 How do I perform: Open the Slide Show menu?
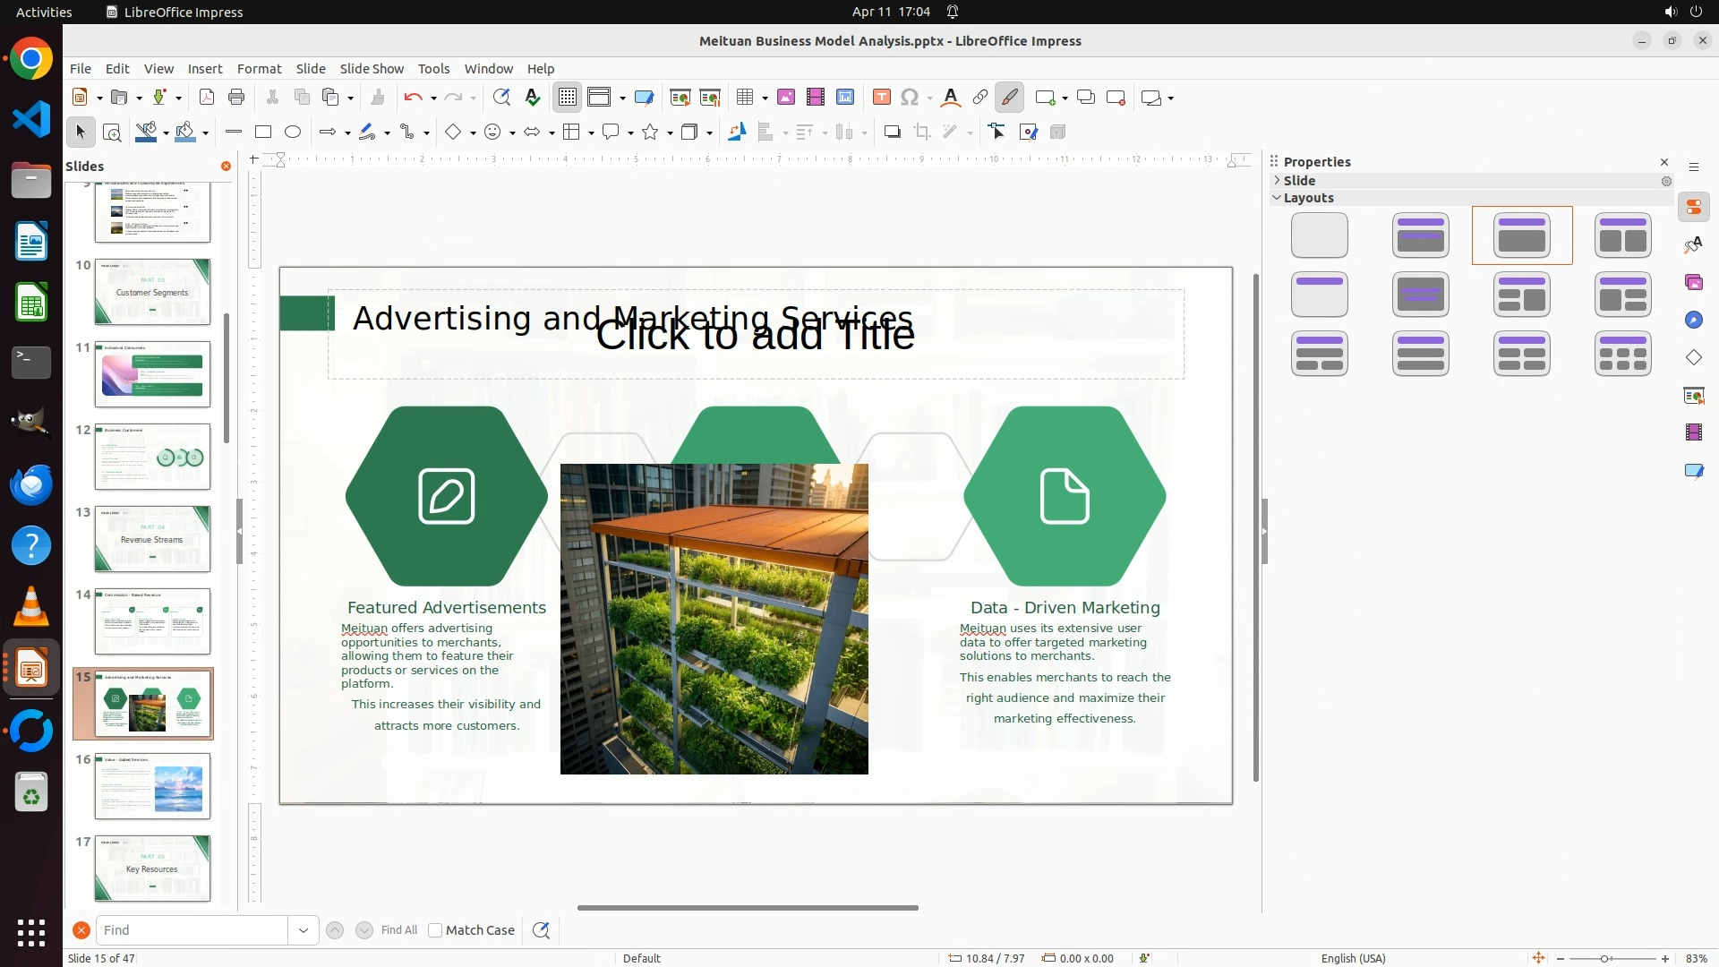[372, 69]
